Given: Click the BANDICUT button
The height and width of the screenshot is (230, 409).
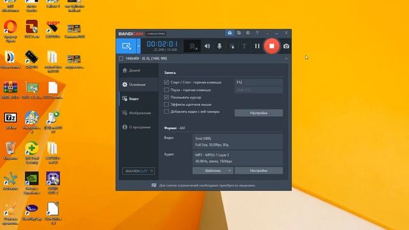Looking at the screenshot, I should pos(139,171).
